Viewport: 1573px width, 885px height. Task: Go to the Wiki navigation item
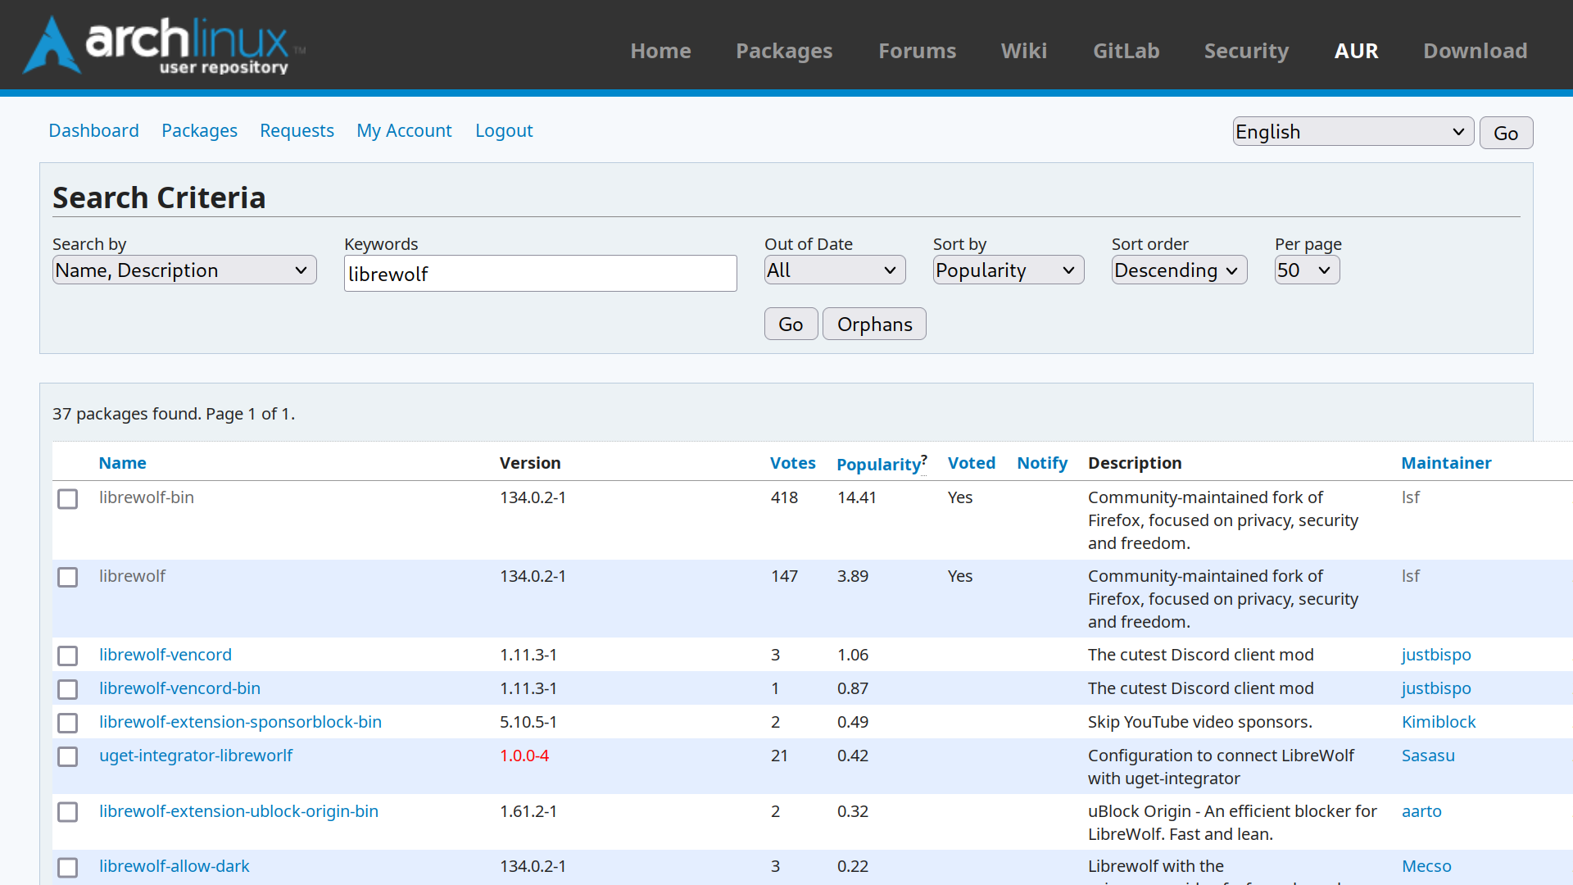pyautogui.click(x=1024, y=51)
